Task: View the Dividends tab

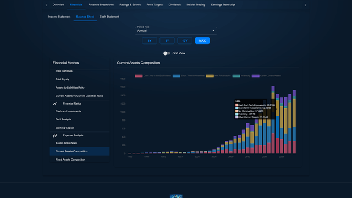Action: [x=175, y=5]
